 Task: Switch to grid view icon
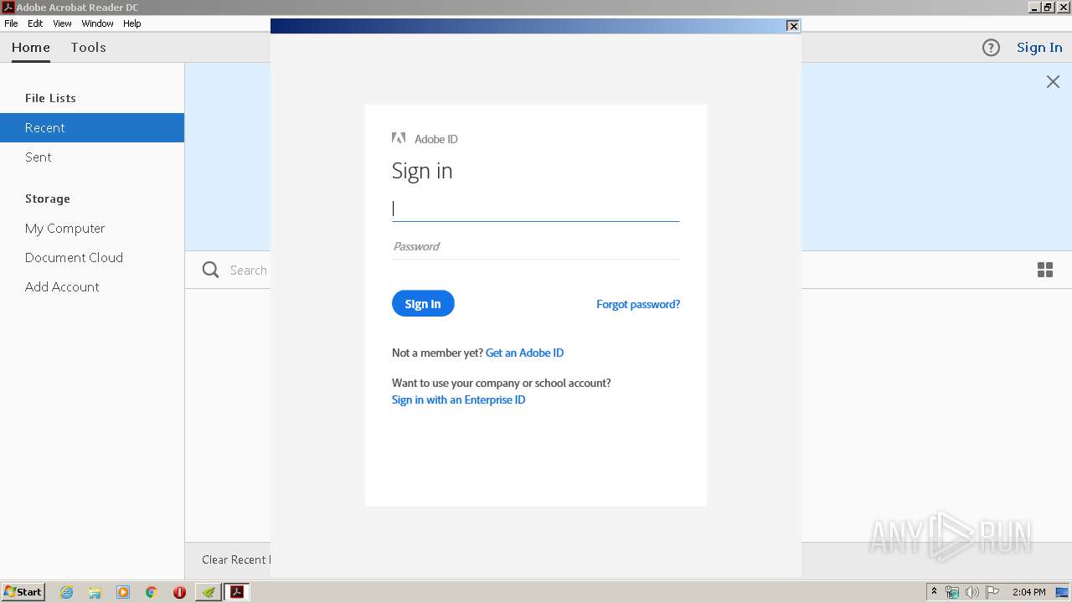pos(1045,270)
